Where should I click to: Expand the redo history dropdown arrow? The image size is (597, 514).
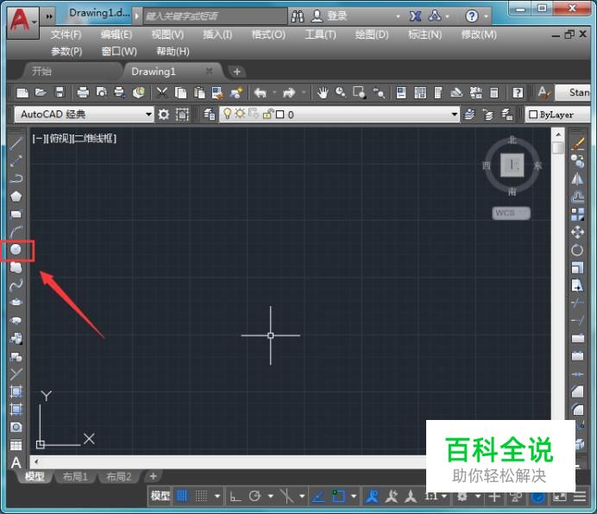coord(304,92)
